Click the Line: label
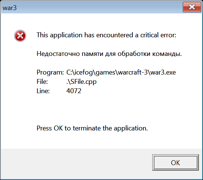203x180 pixels. (x=43, y=91)
